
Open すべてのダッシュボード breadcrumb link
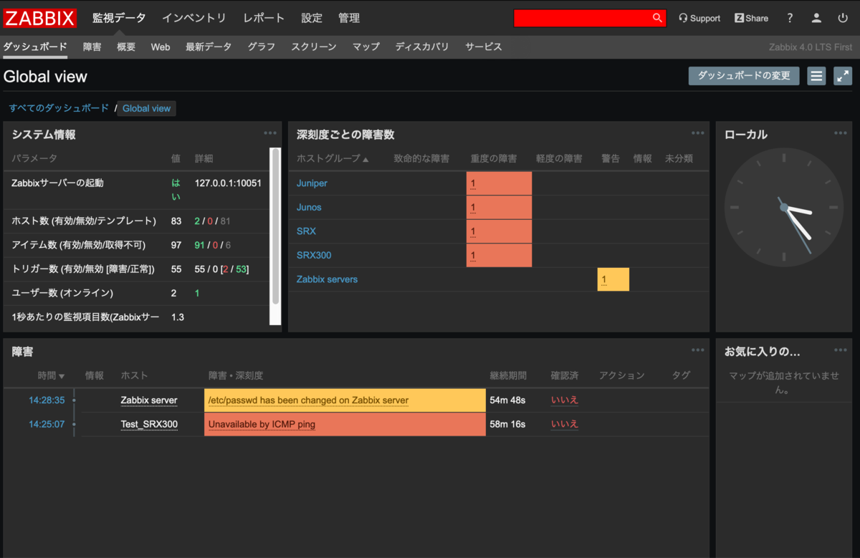pyautogui.click(x=59, y=108)
